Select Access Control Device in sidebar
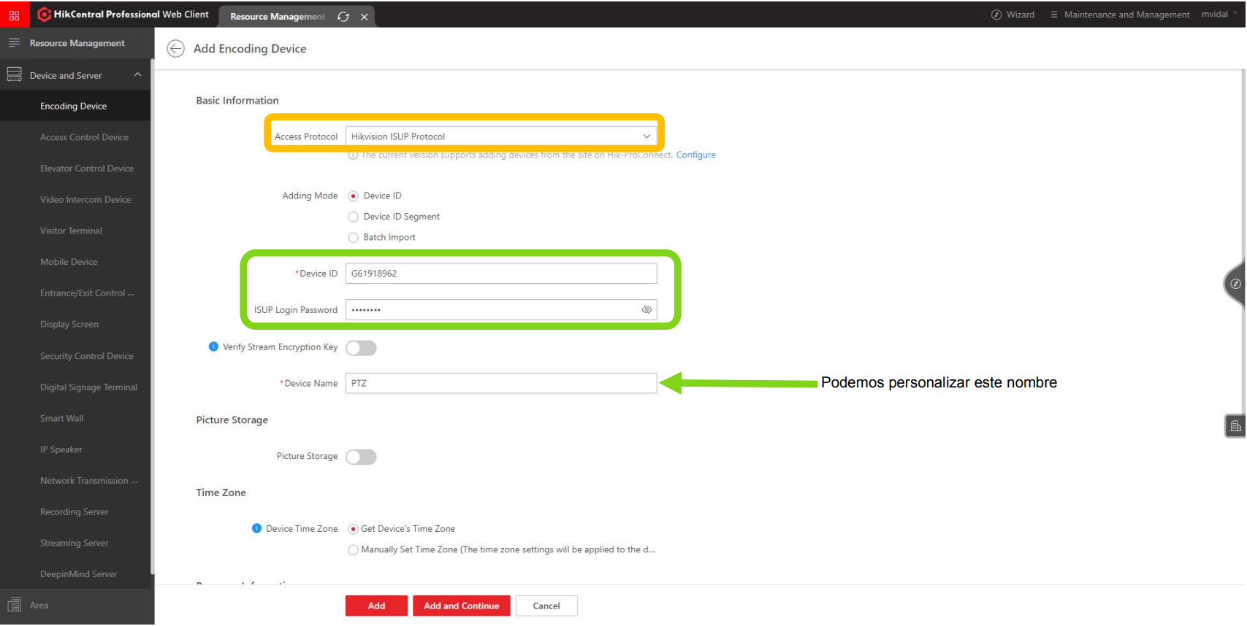The width and height of the screenshot is (1247, 626). click(x=84, y=137)
